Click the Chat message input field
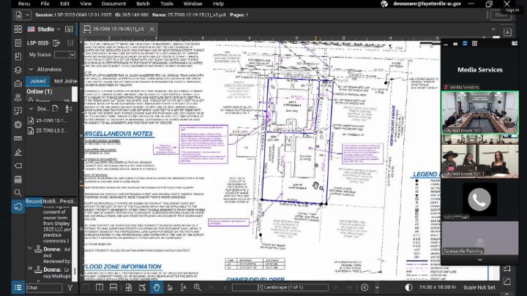The height and width of the screenshot is (296, 527). [45, 288]
